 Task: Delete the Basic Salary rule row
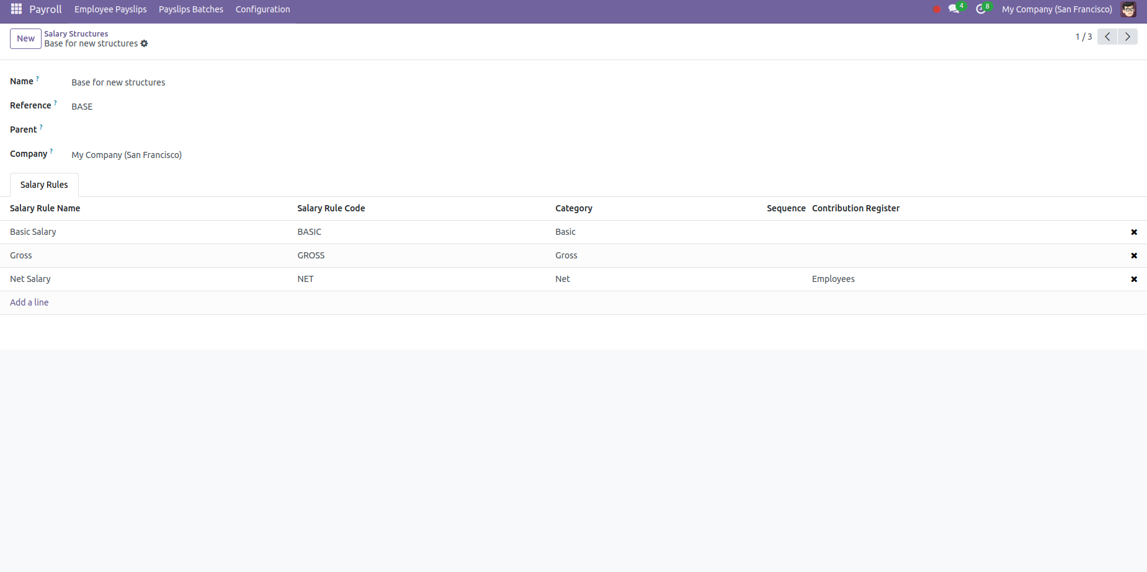pyautogui.click(x=1133, y=232)
